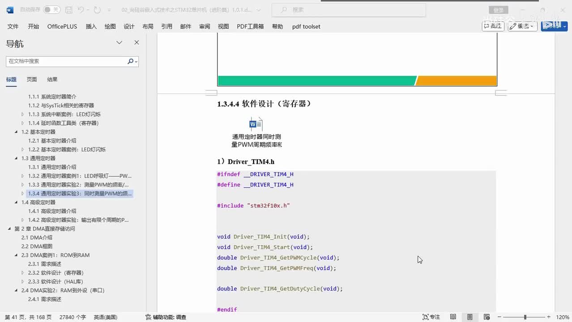Image resolution: width=572 pixels, height=322 pixels.
Task: Open the 引用 ribbon tab
Action: pyautogui.click(x=166, y=26)
